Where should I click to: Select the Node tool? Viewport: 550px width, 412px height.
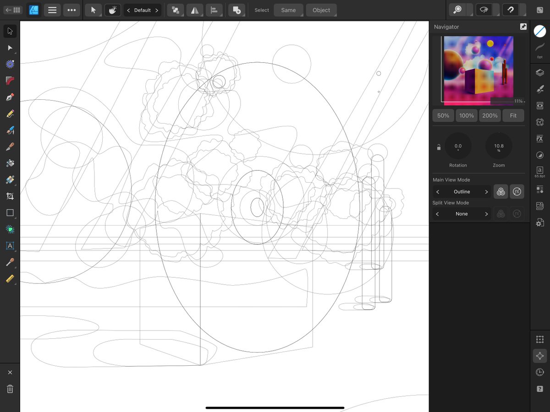pyautogui.click(x=10, y=48)
